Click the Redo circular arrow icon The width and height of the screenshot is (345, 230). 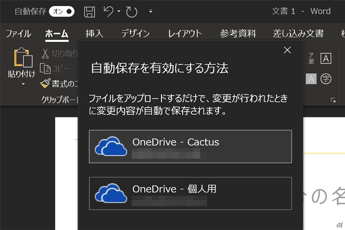point(132,12)
